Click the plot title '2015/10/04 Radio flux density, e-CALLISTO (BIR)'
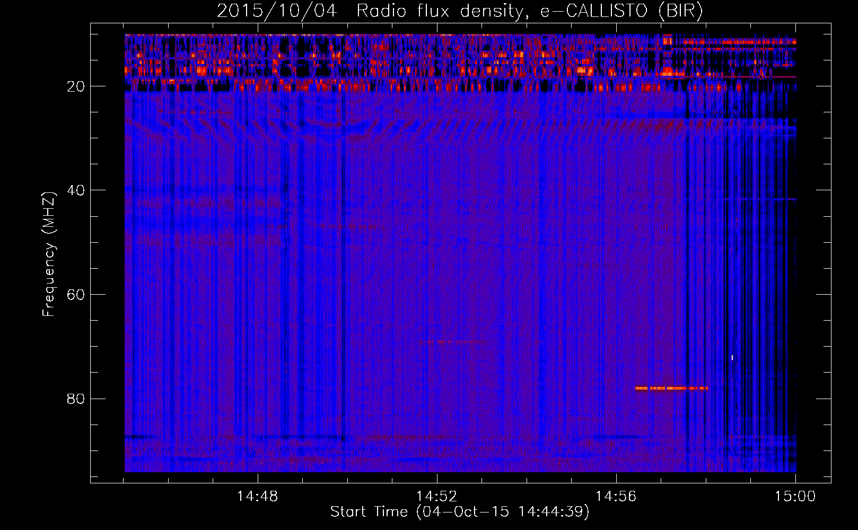Screen dimensions: 858x530 pyautogui.click(x=460, y=11)
